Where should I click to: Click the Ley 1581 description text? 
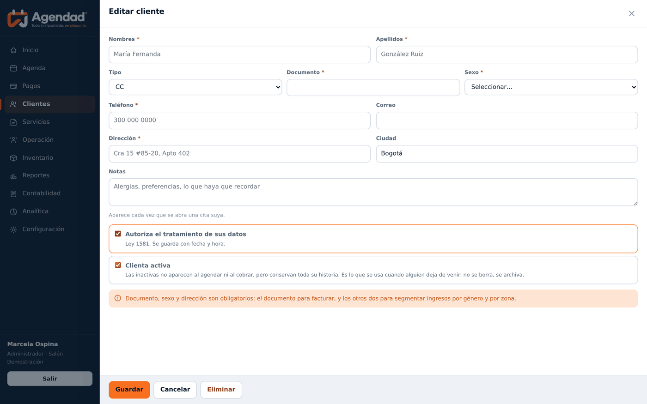click(x=175, y=244)
